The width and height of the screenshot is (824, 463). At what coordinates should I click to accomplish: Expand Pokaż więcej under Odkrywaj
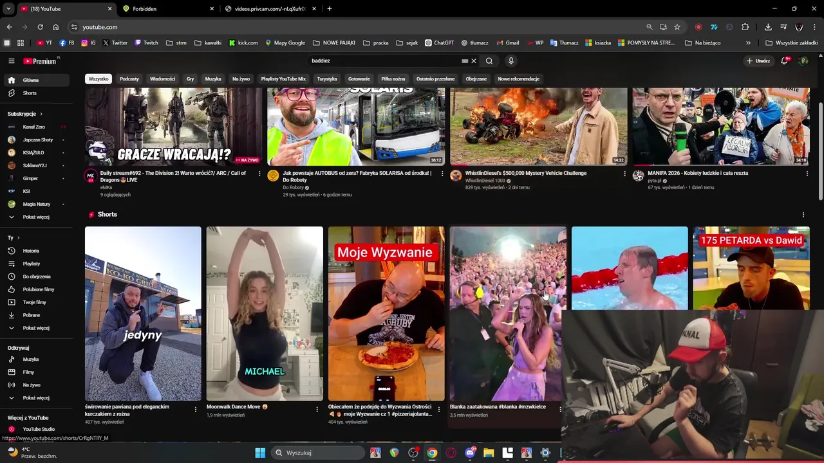pos(36,398)
